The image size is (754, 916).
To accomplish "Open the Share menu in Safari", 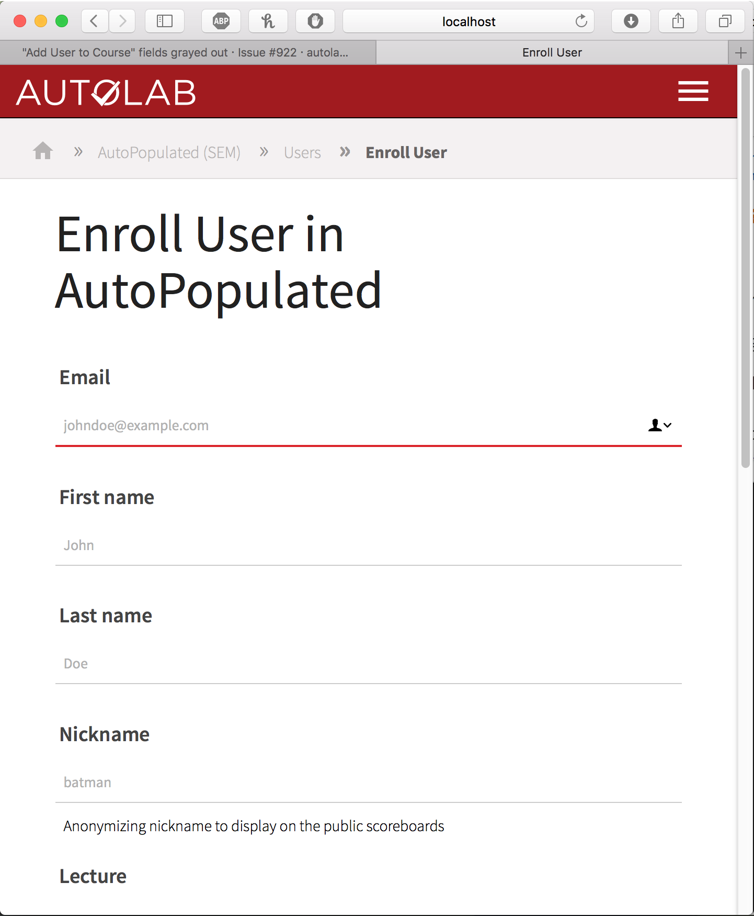I will pyautogui.click(x=678, y=21).
